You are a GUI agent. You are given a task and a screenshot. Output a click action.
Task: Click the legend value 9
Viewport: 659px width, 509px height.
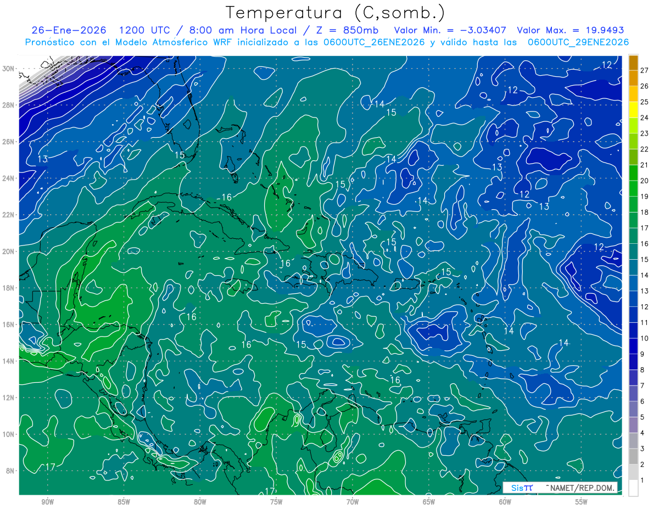(643, 354)
